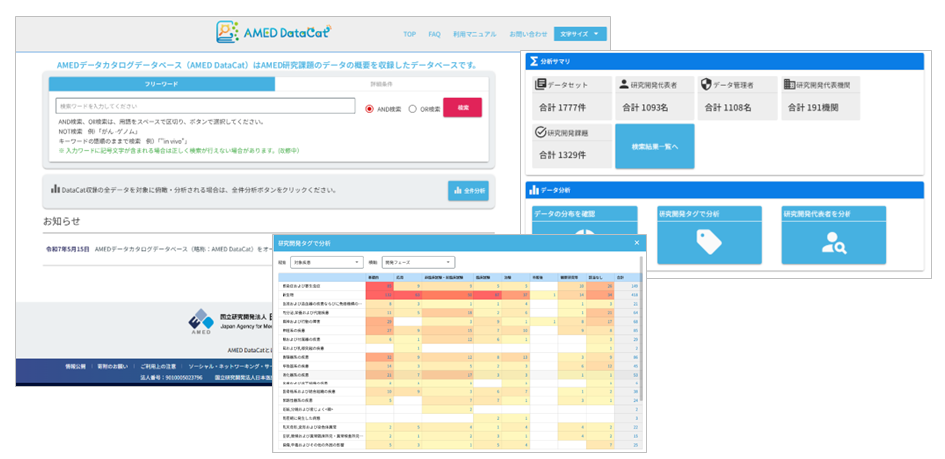Click the 研究開発代表者を分析 card header
This screenshot has width=945, height=459.
click(x=834, y=213)
